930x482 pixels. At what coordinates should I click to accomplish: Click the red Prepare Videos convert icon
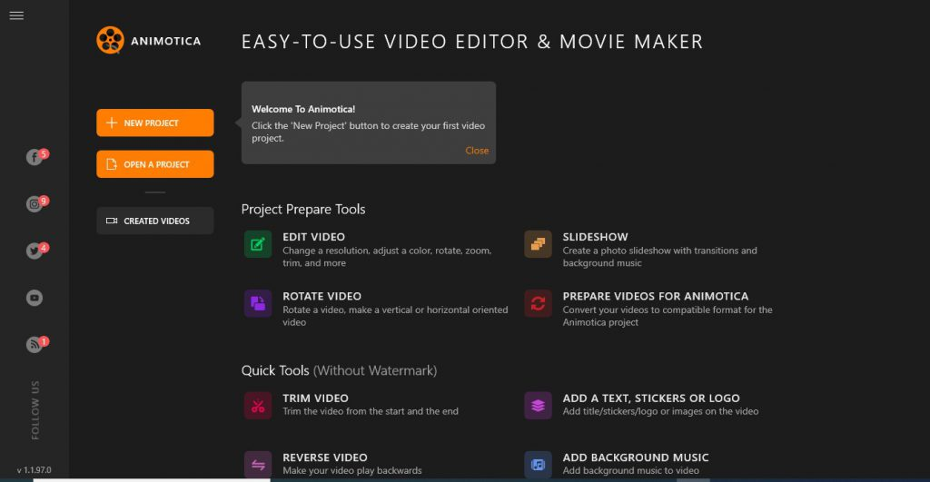point(538,303)
